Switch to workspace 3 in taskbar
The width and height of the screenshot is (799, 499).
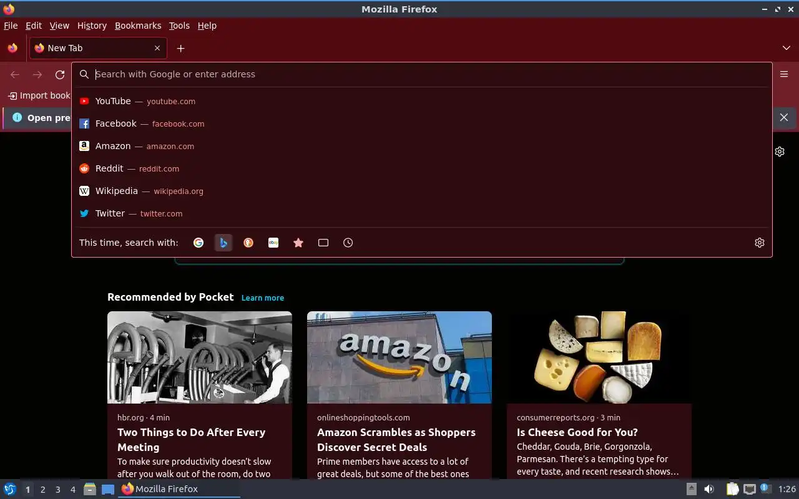pos(58,490)
